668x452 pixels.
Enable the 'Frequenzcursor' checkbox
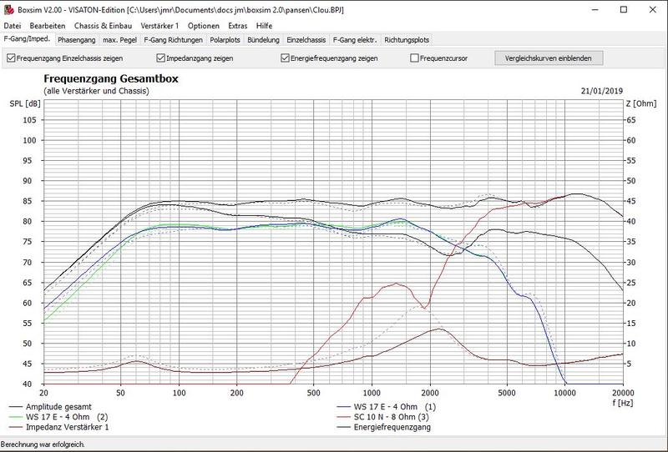click(415, 58)
